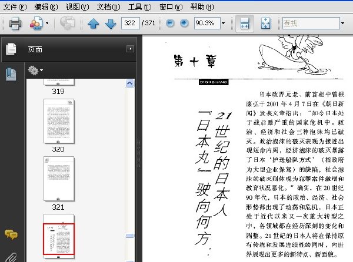The image size is (353, 262).
Task: Click the Print icon in toolbar
Action: click(x=15, y=23)
